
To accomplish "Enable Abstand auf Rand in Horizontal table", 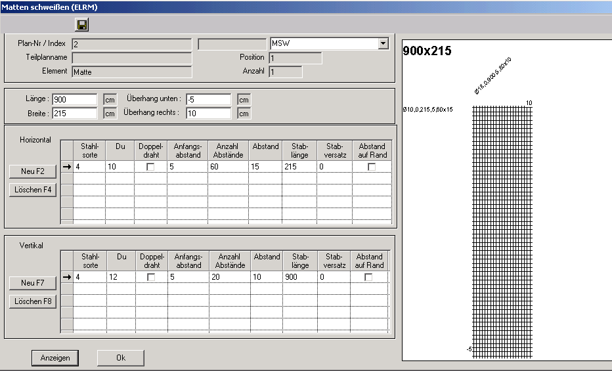I will tap(371, 167).
